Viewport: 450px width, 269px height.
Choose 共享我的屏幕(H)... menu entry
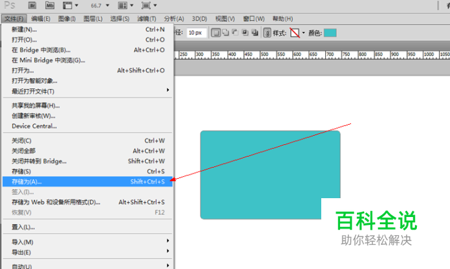tap(88, 105)
